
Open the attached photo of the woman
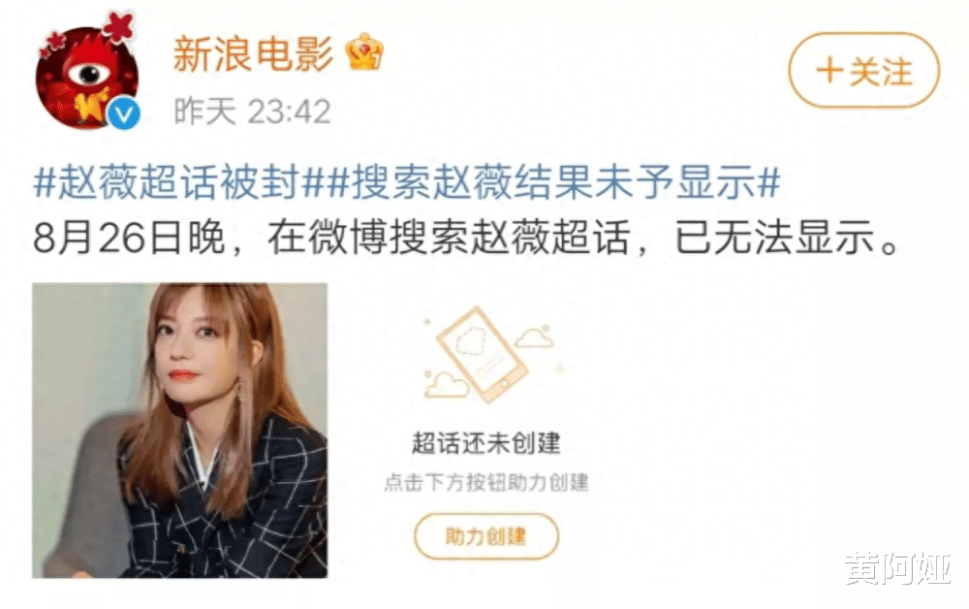[x=180, y=431]
